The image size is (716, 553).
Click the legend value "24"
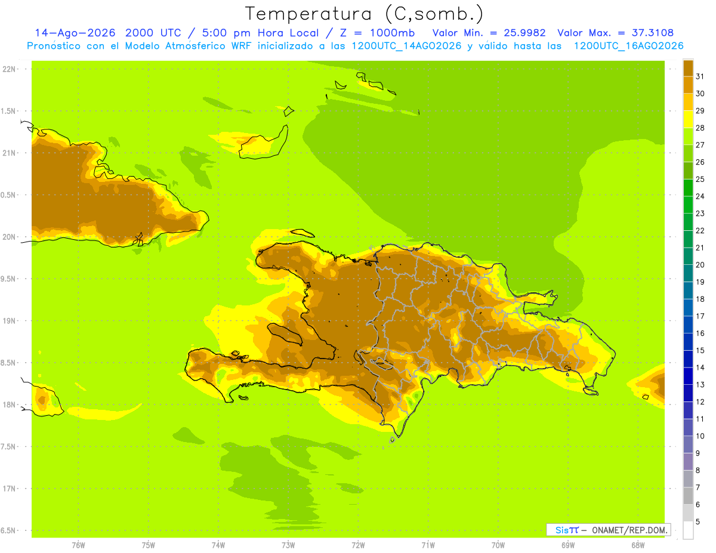click(x=700, y=196)
